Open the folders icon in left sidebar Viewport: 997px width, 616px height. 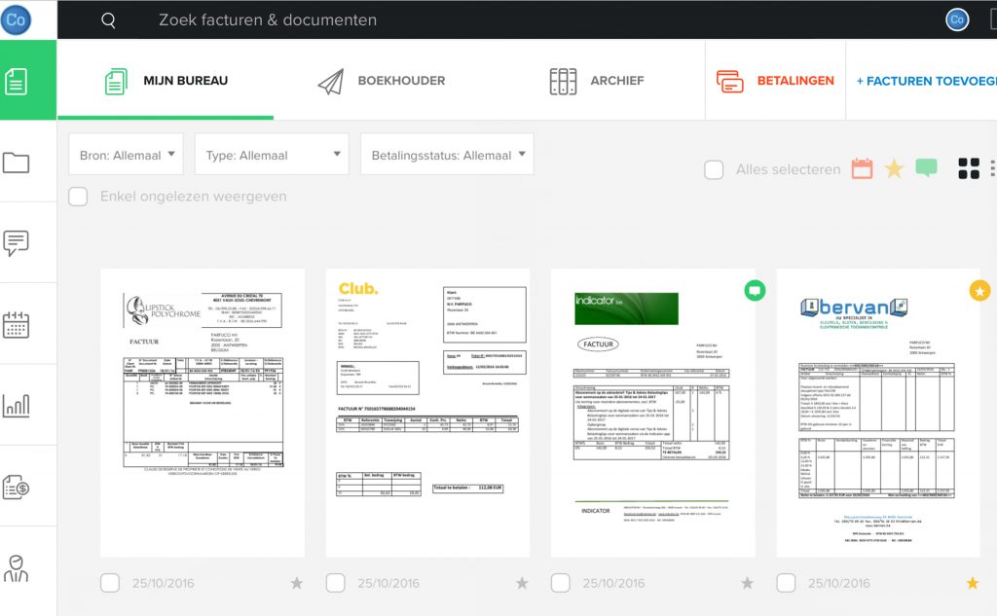click(x=16, y=163)
